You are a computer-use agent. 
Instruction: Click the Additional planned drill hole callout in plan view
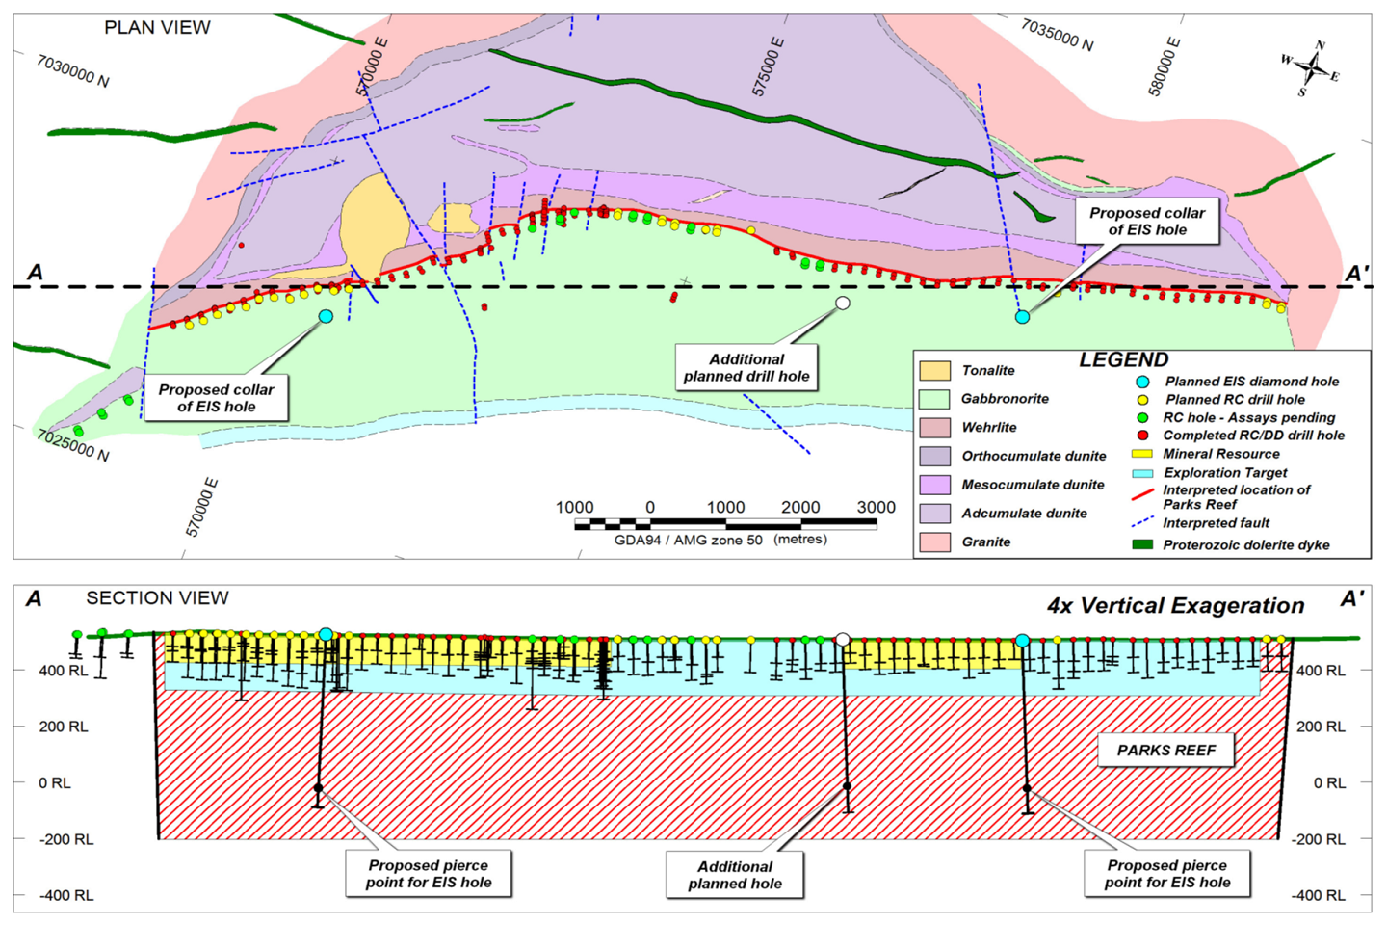(x=746, y=368)
